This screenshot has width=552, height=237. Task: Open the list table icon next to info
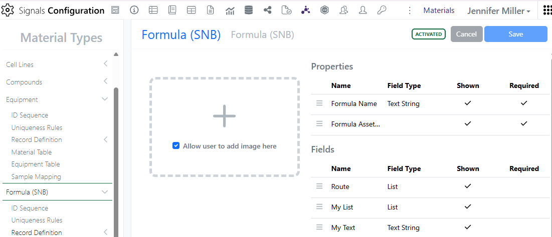(153, 10)
